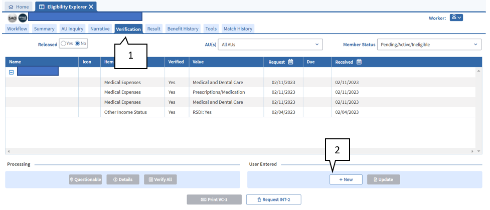Click the Update button
490x210 pixels.
pyautogui.click(x=384, y=180)
